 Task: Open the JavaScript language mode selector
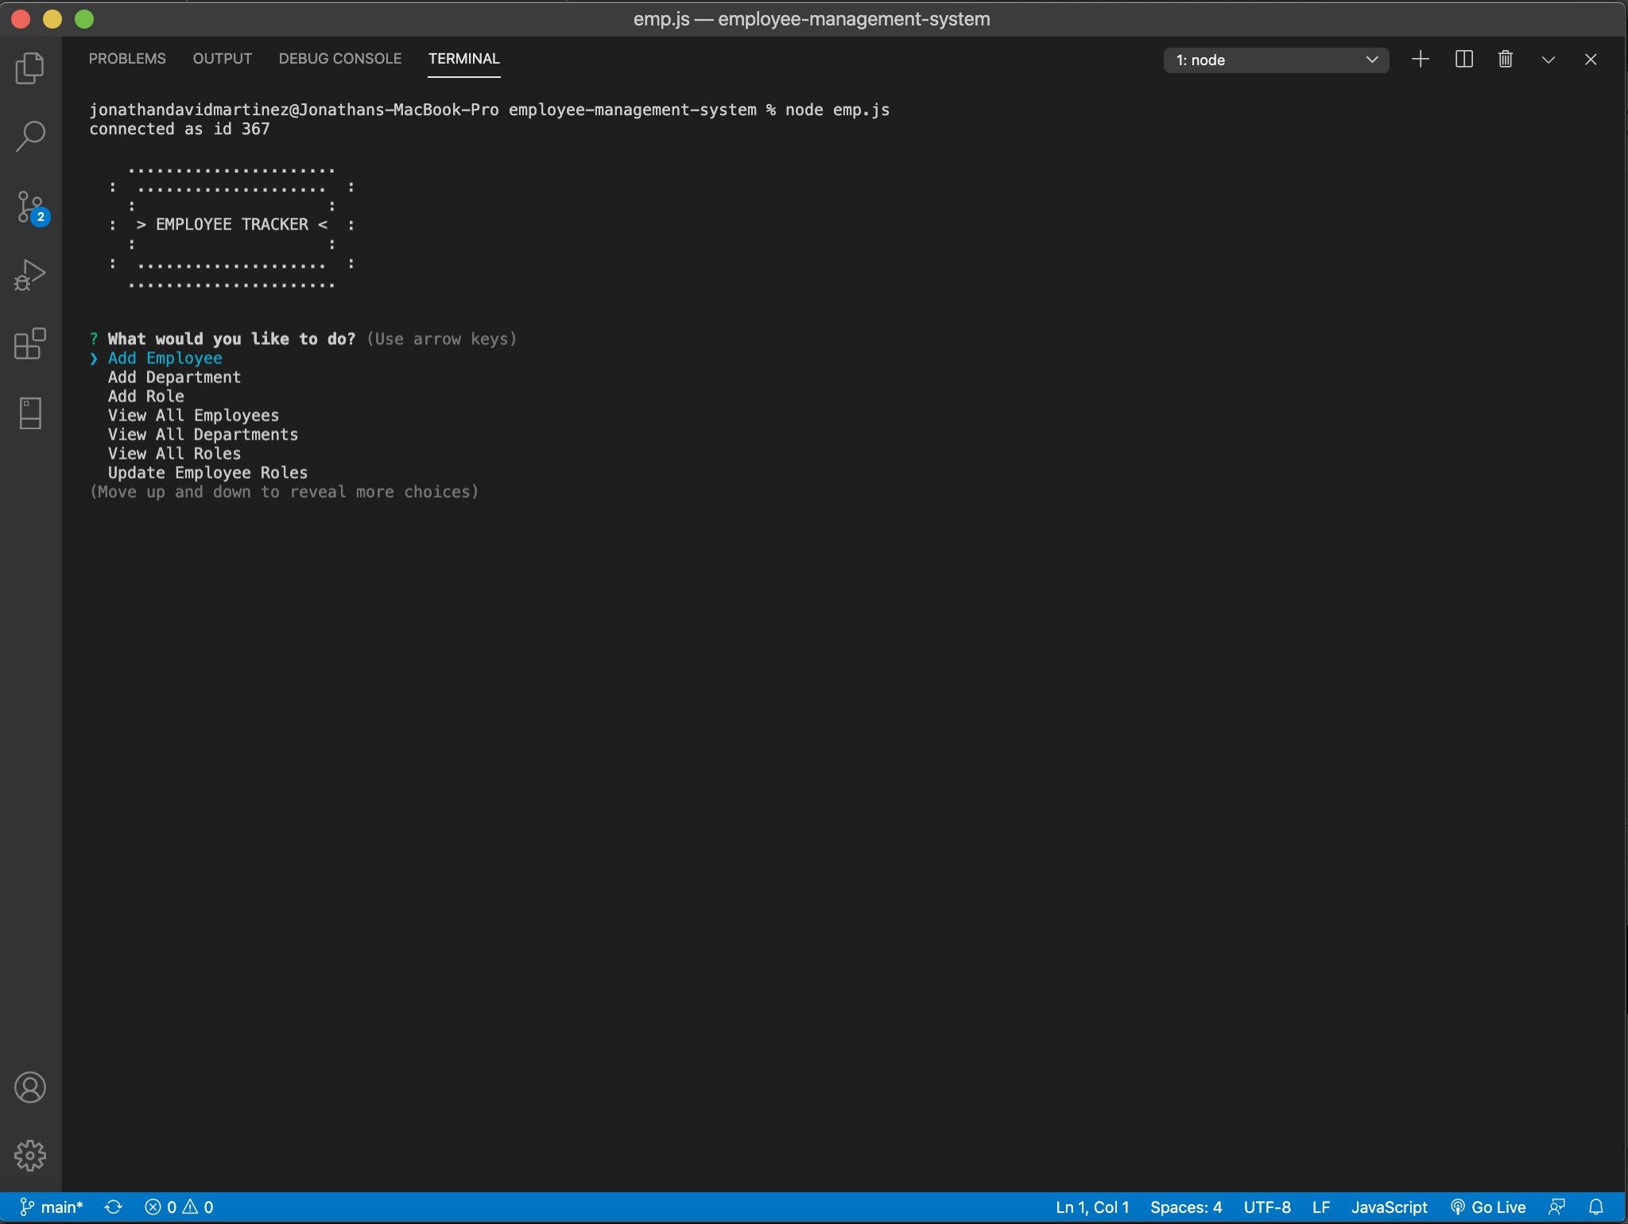coord(1389,1207)
